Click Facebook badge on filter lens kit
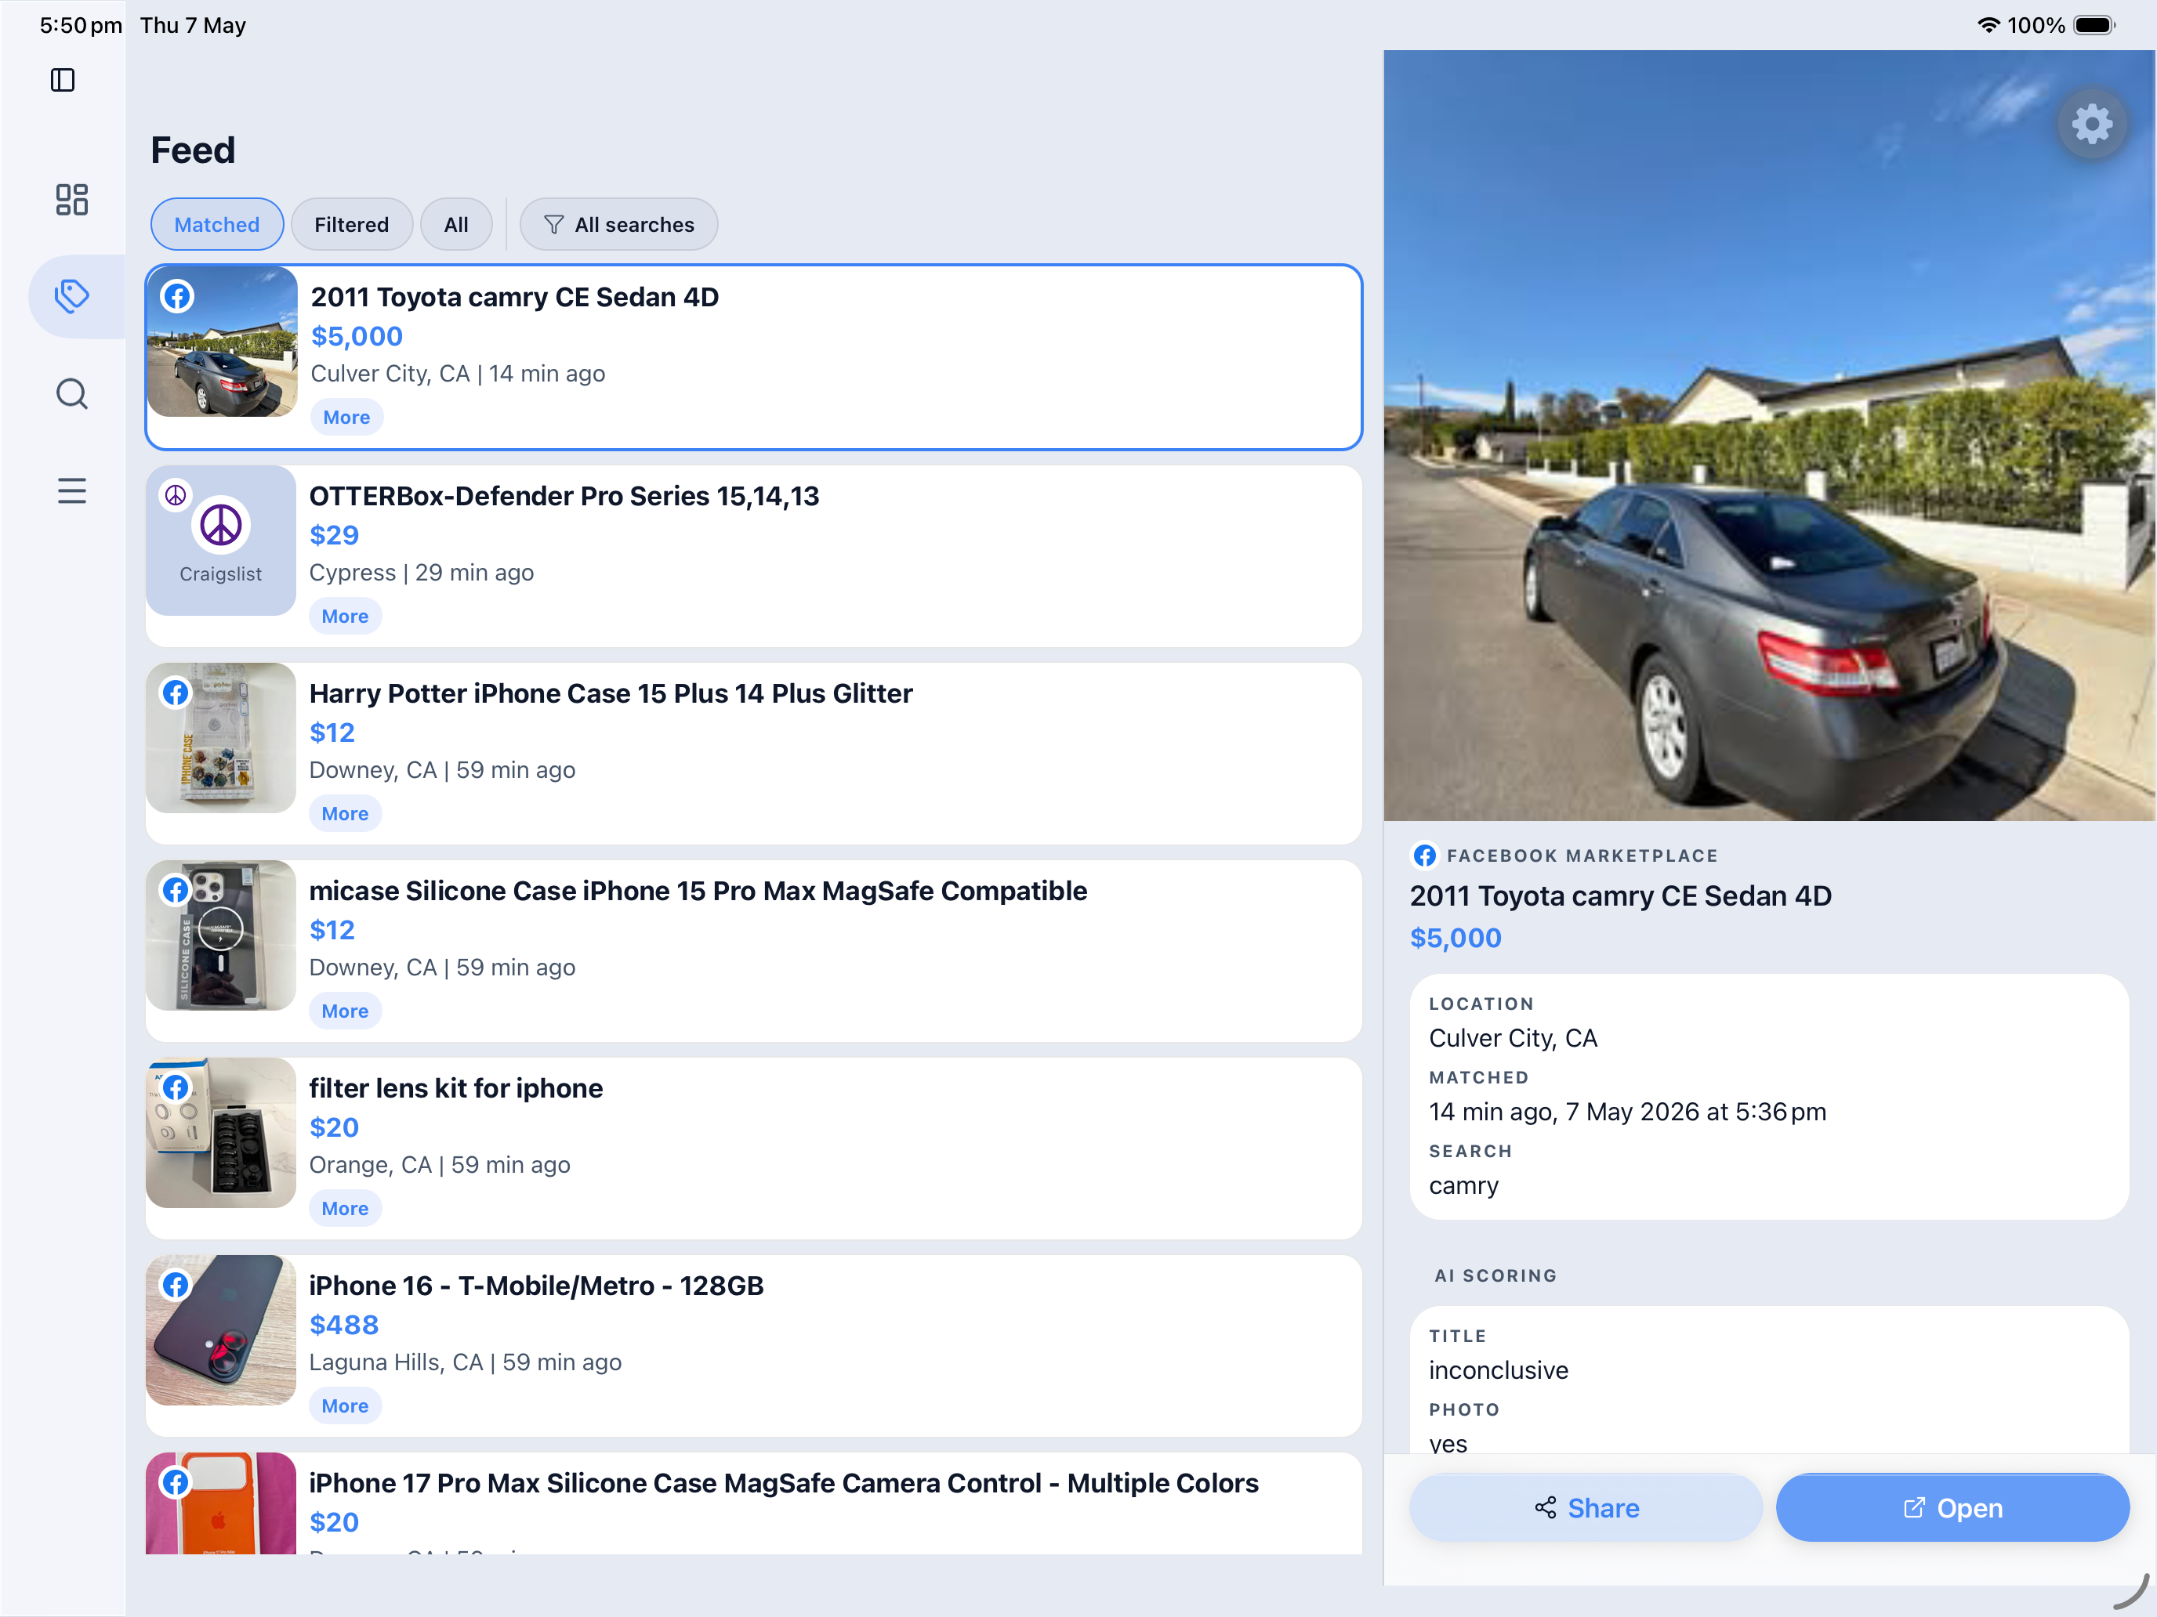The image size is (2157, 1617). pos(176,1087)
